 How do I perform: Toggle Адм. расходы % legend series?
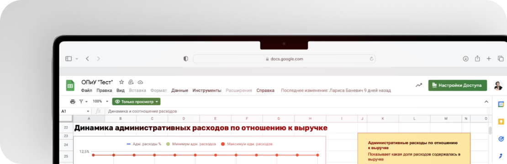pos(143,143)
